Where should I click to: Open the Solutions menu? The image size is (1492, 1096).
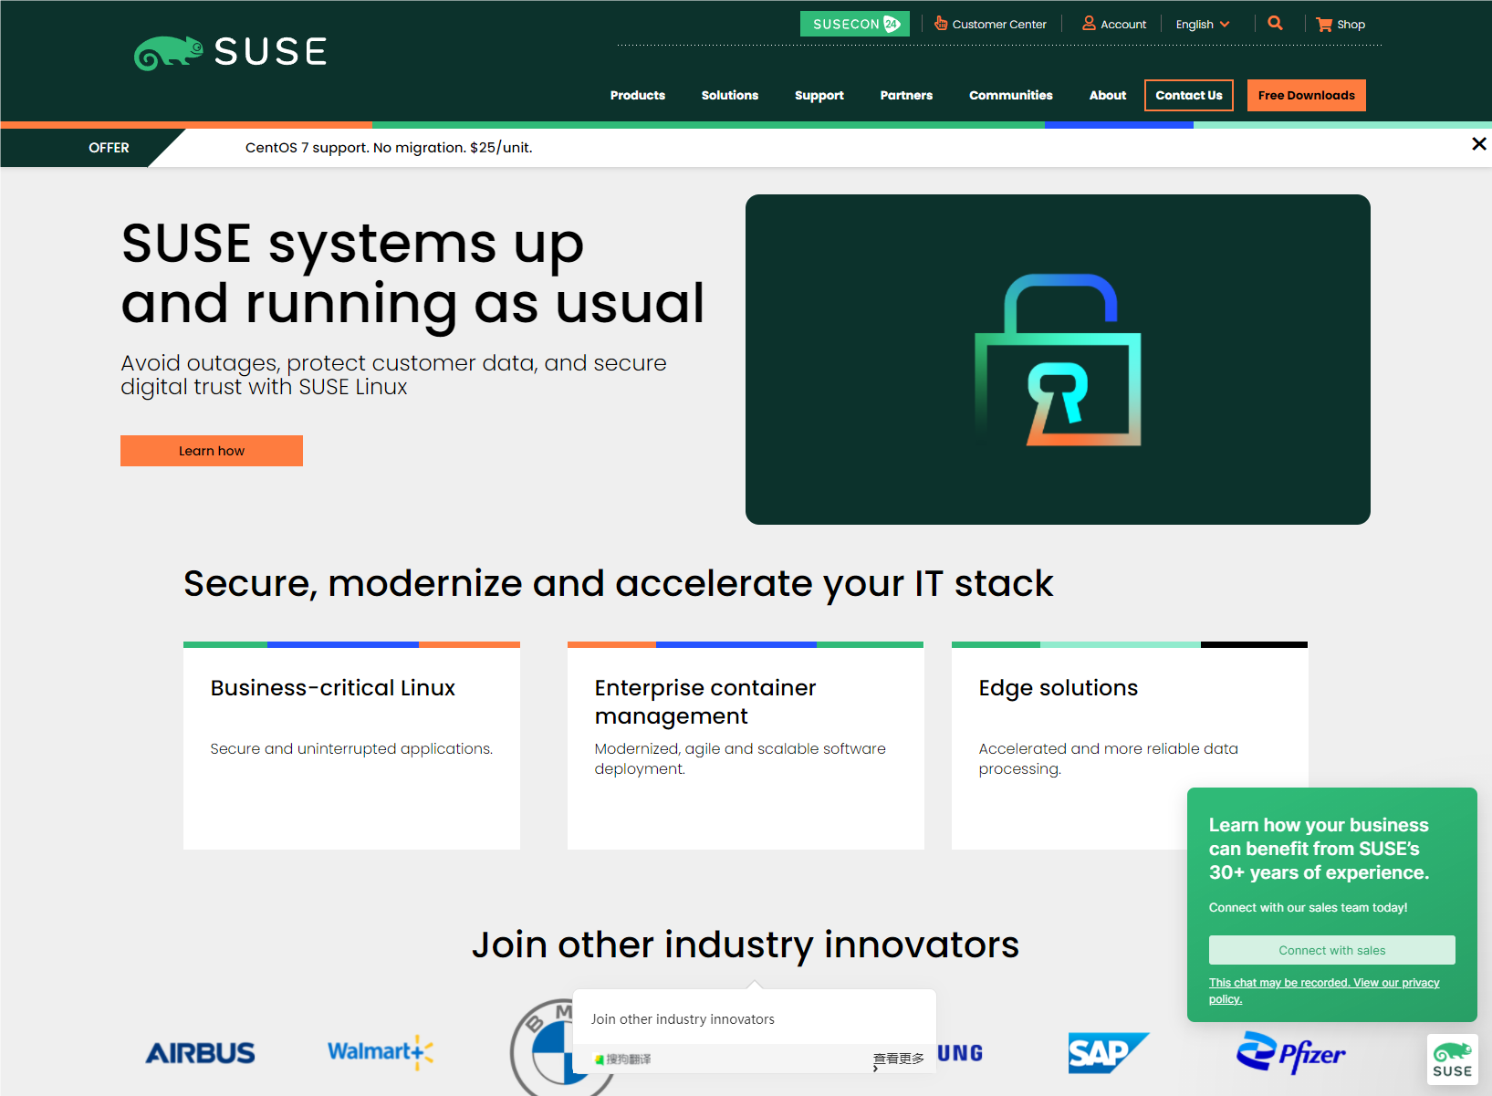click(x=730, y=95)
